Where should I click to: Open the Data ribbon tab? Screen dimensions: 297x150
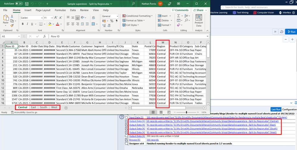point(73,10)
